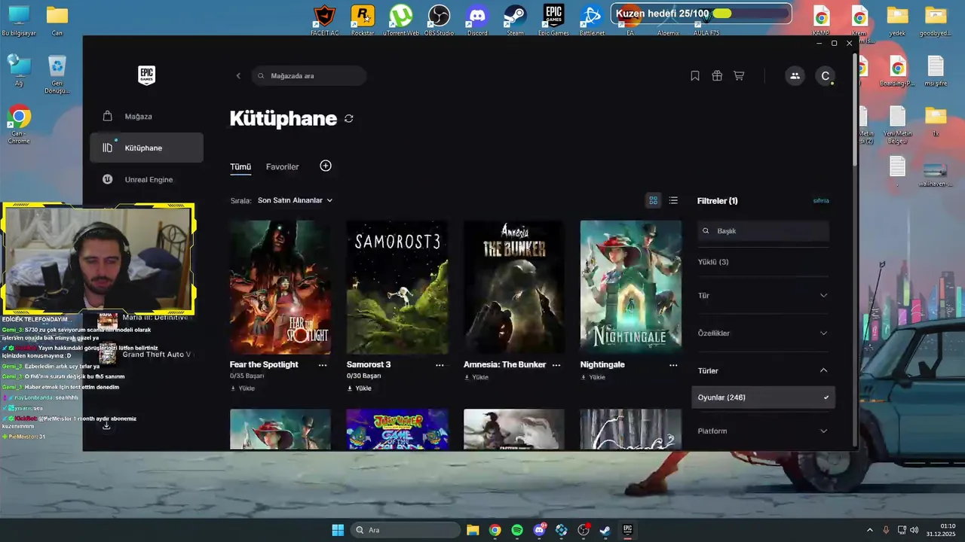Open Geri Dönüşüm recycle bin on desktop
965x542 pixels.
tap(57, 74)
